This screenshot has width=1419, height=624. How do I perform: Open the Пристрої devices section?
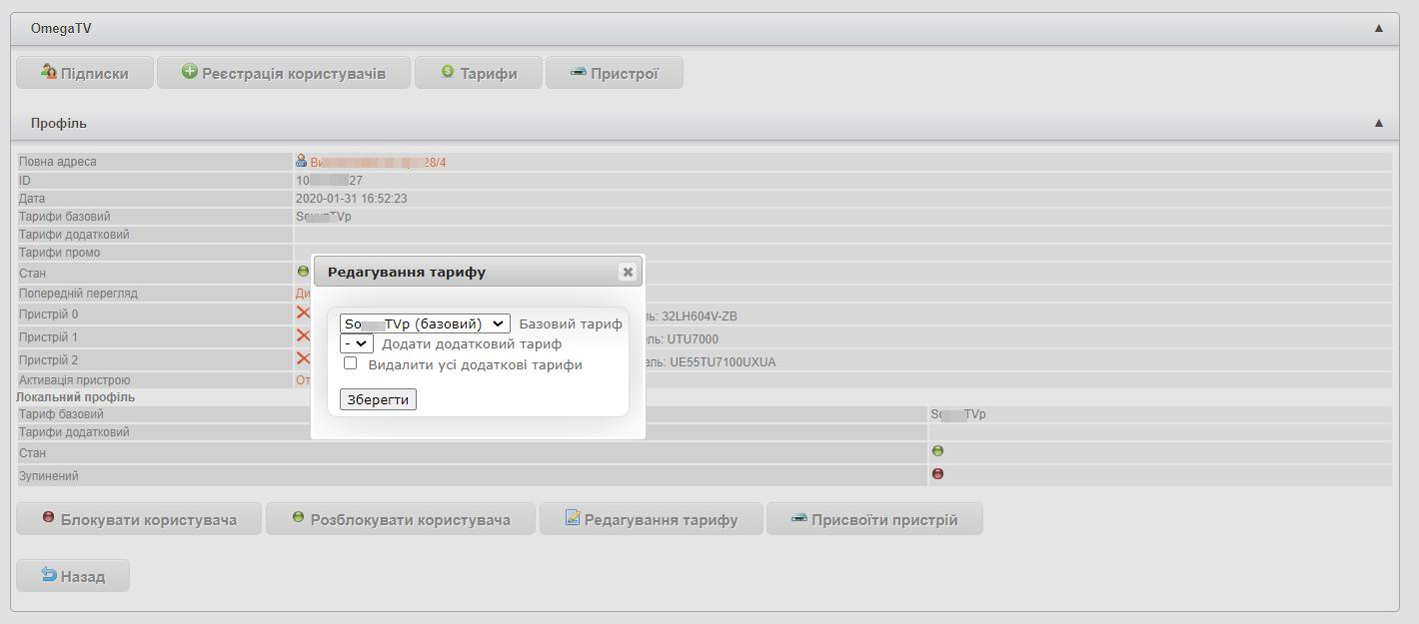(x=614, y=73)
